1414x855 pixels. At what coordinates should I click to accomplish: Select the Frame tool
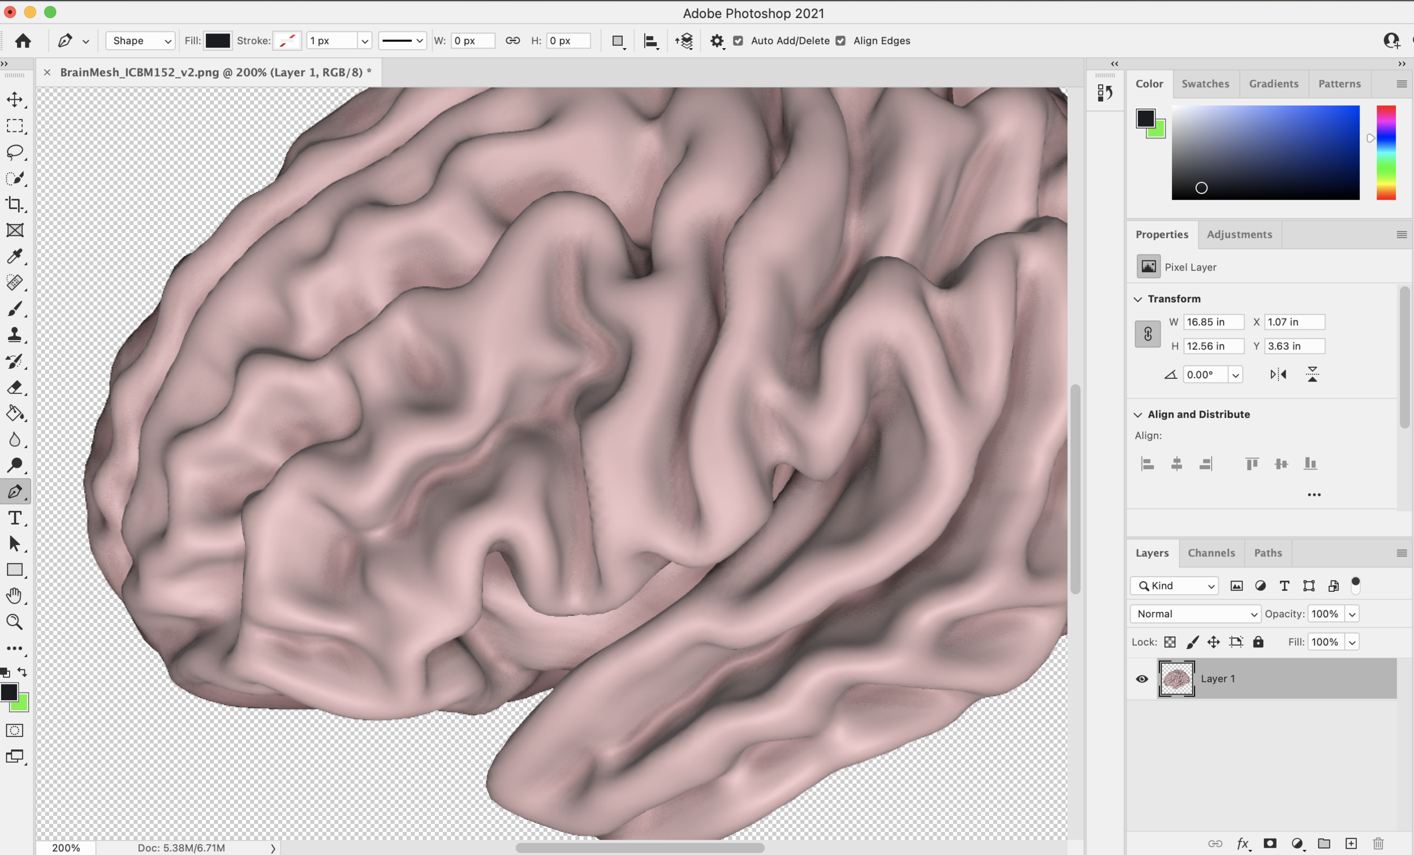pos(15,230)
